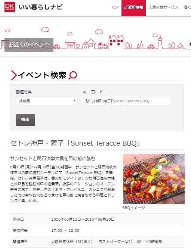Open the TOP menu item
Screen dimensions: 191x249
click(x=115, y=7)
